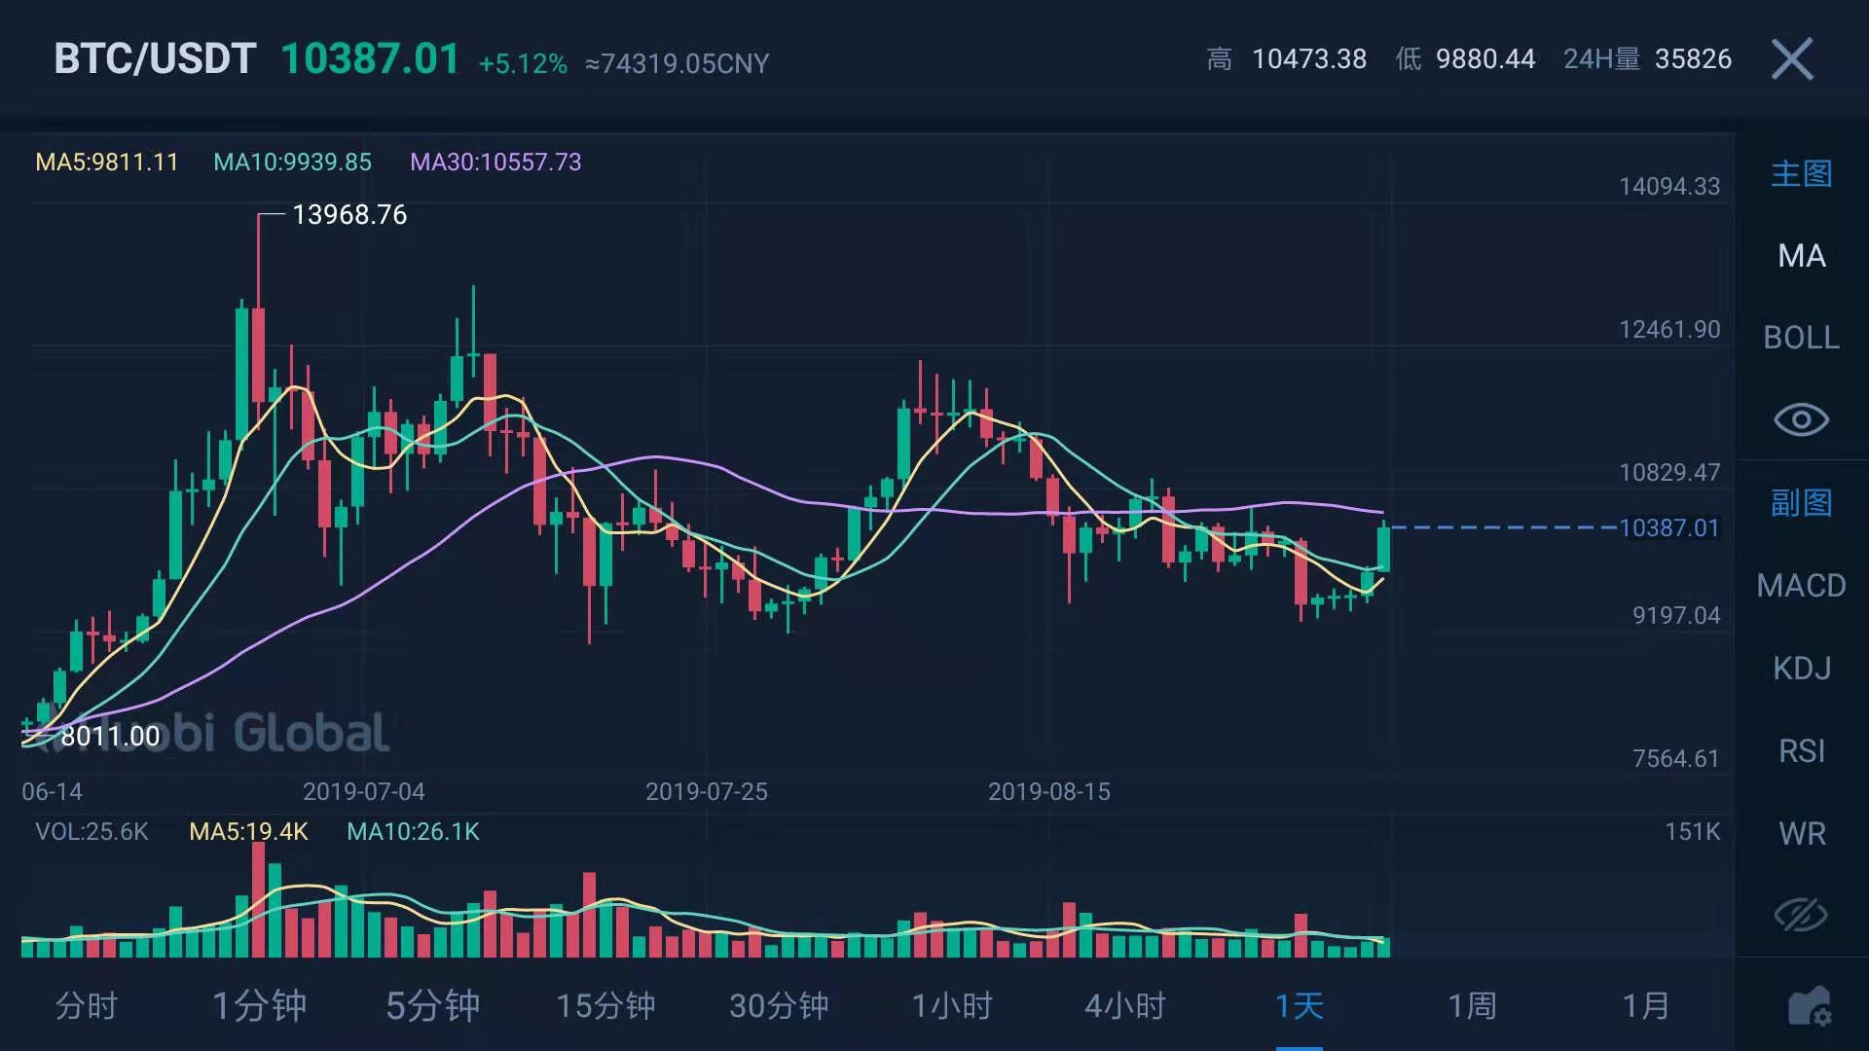Toggle sub-chart indicator hidden eye icon
1869x1051 pixels.
tap(1801, 915)
